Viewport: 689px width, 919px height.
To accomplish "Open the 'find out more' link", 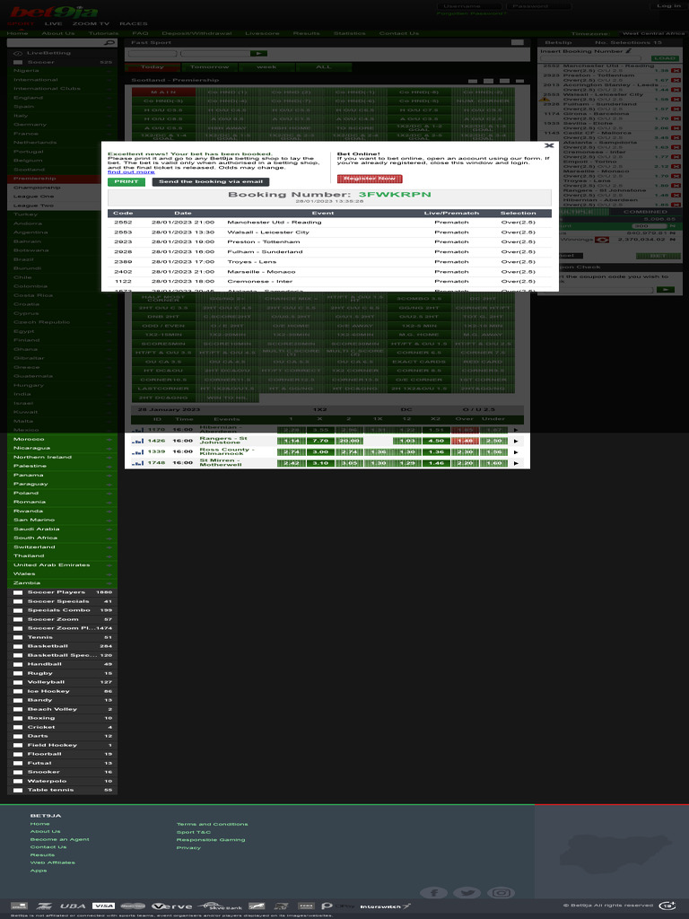I will [x=131, y=171].
